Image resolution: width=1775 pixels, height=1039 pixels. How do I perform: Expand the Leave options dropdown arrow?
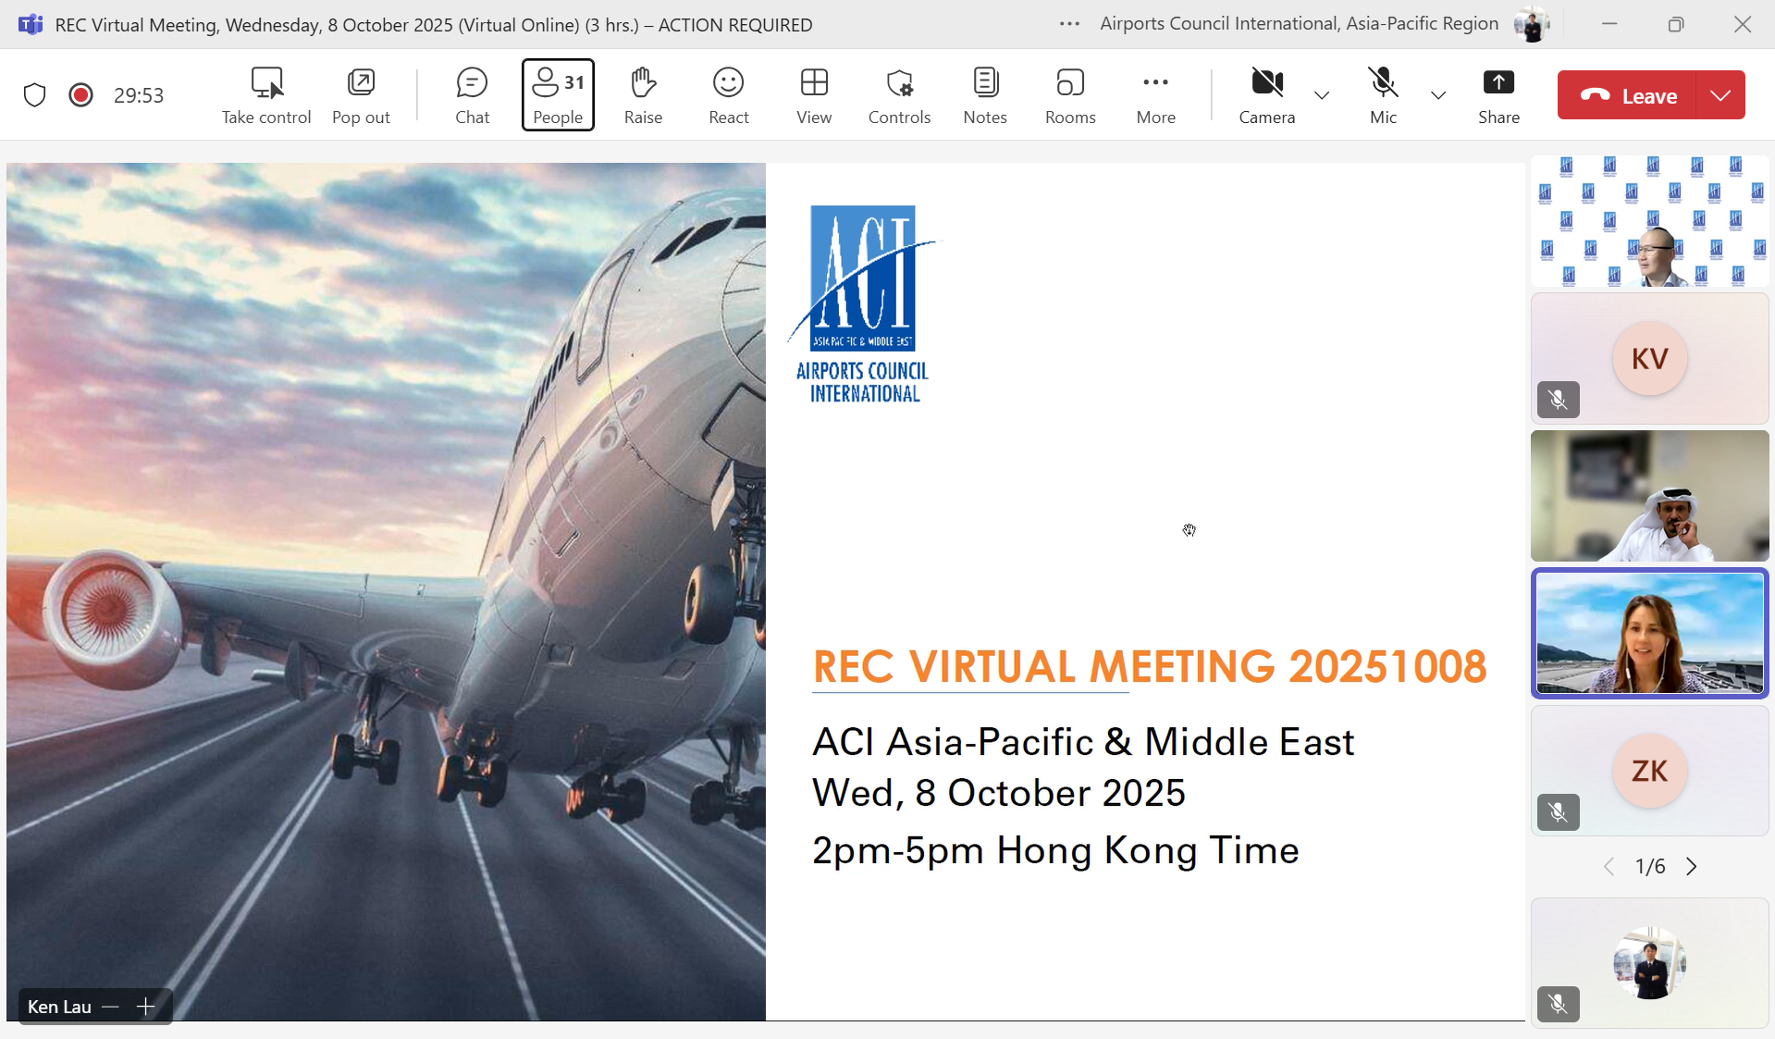click(1720, 95)
